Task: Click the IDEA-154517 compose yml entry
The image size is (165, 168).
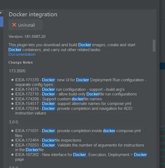Action: pos(73,104)
